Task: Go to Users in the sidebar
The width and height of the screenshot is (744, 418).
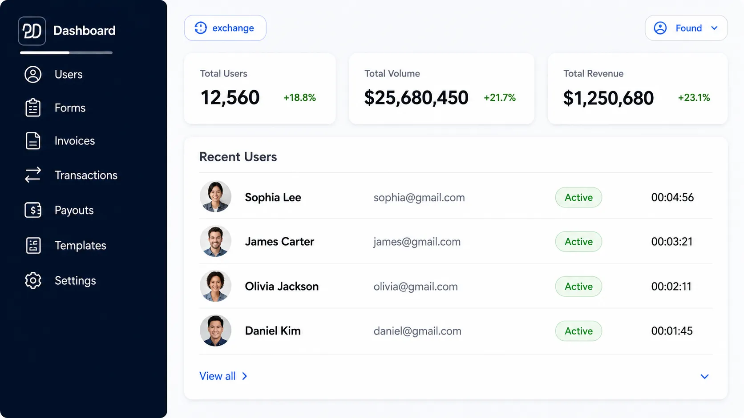Action: [x=69, y=74]
